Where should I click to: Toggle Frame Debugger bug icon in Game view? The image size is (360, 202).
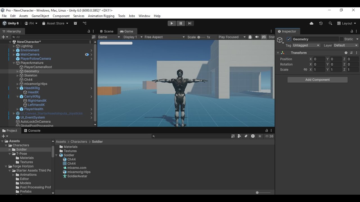pos(250,37)
